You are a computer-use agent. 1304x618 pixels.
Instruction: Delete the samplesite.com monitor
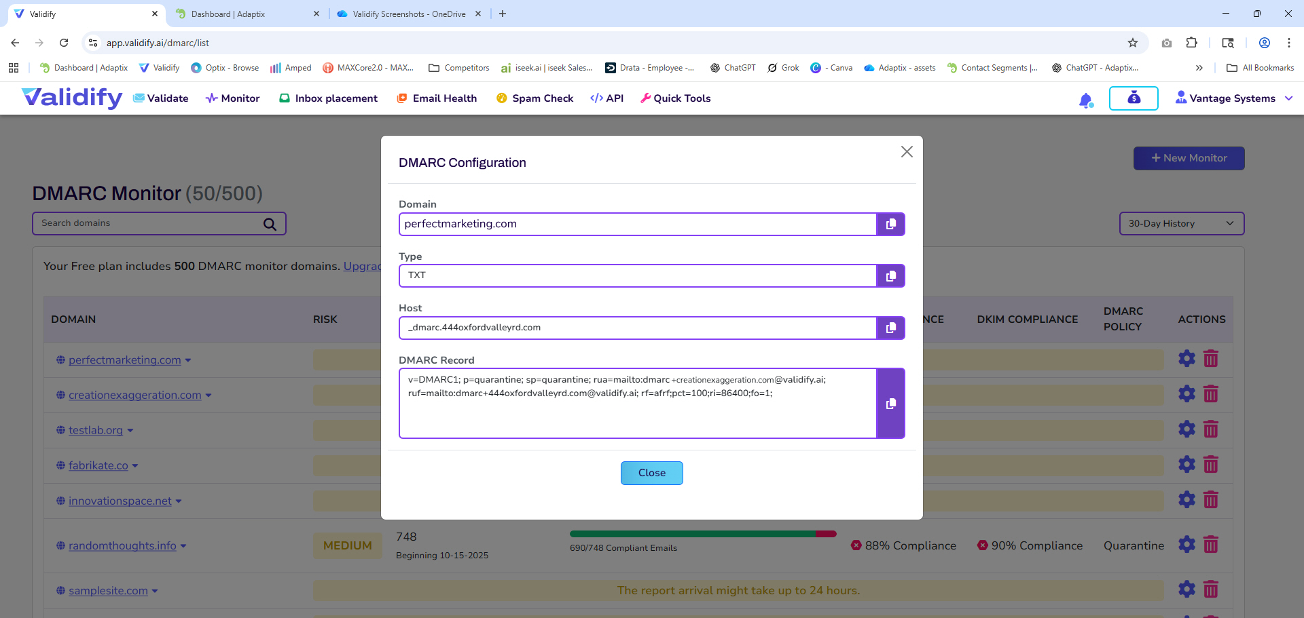coord(1211,590)
